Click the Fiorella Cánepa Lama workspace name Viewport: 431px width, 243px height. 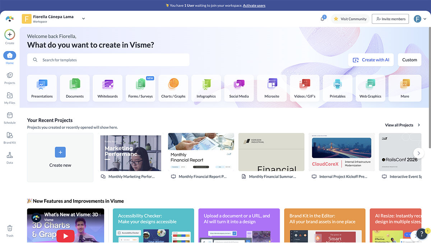(53, 17)
